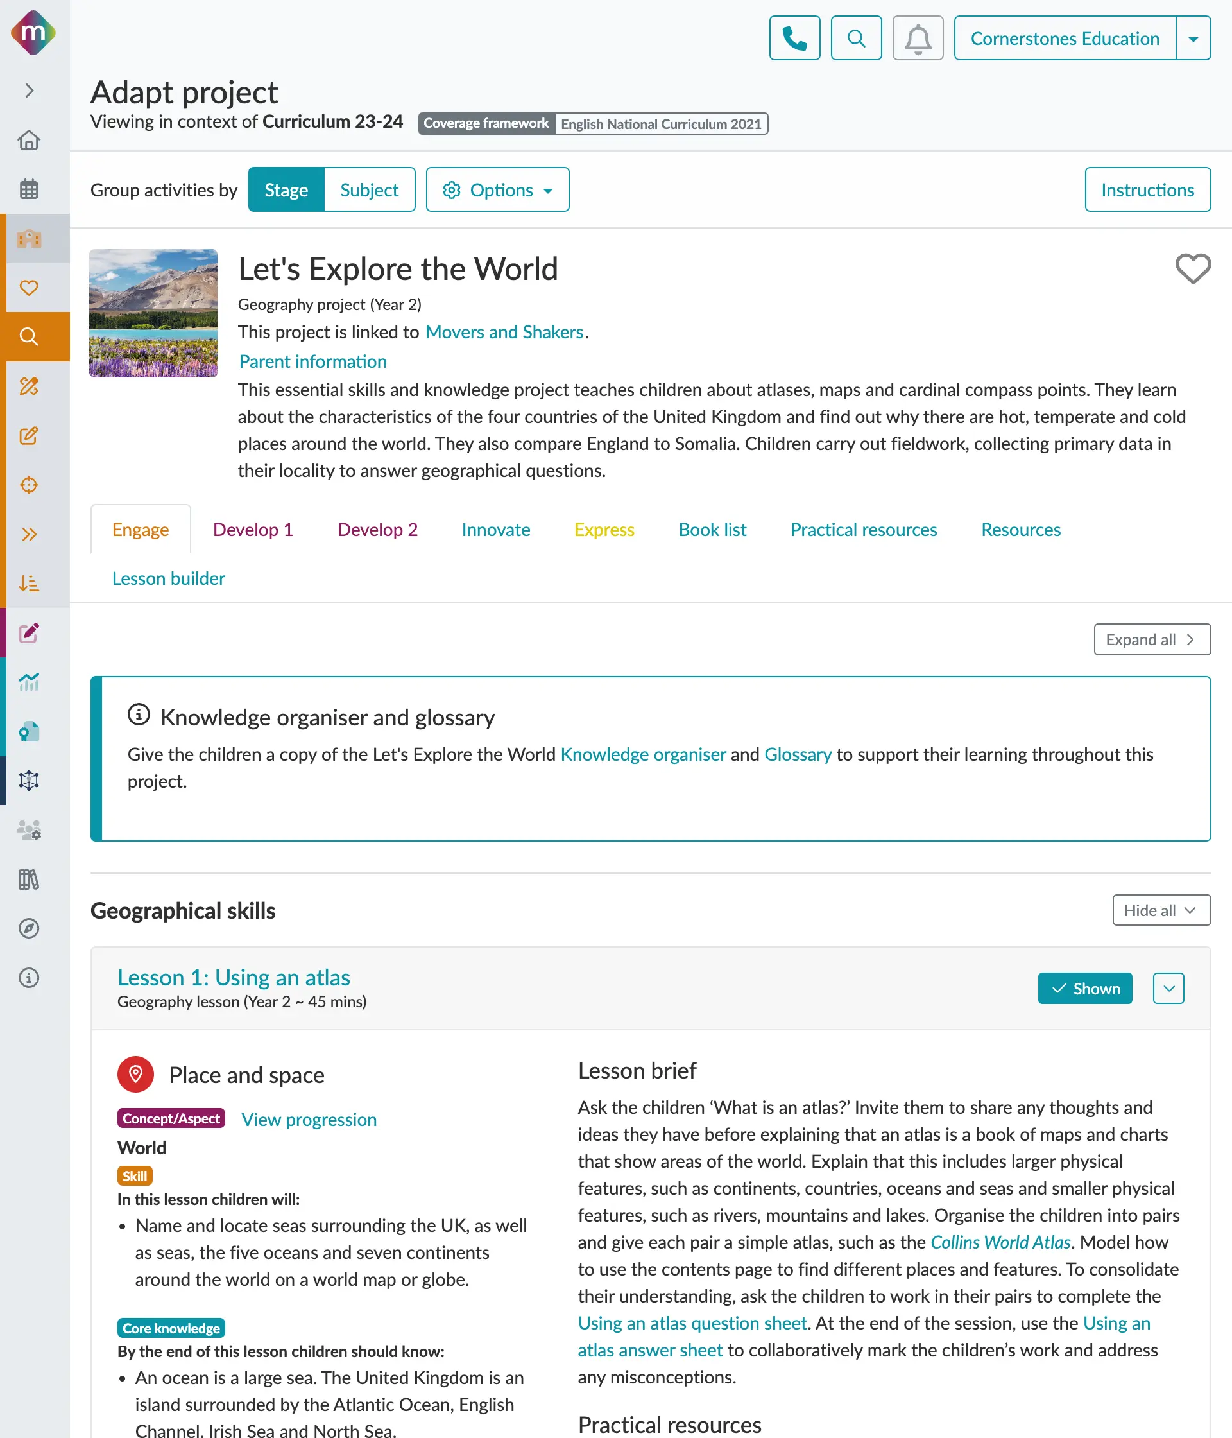Open the calendar icon in sidebar

(x=29, y=189)
